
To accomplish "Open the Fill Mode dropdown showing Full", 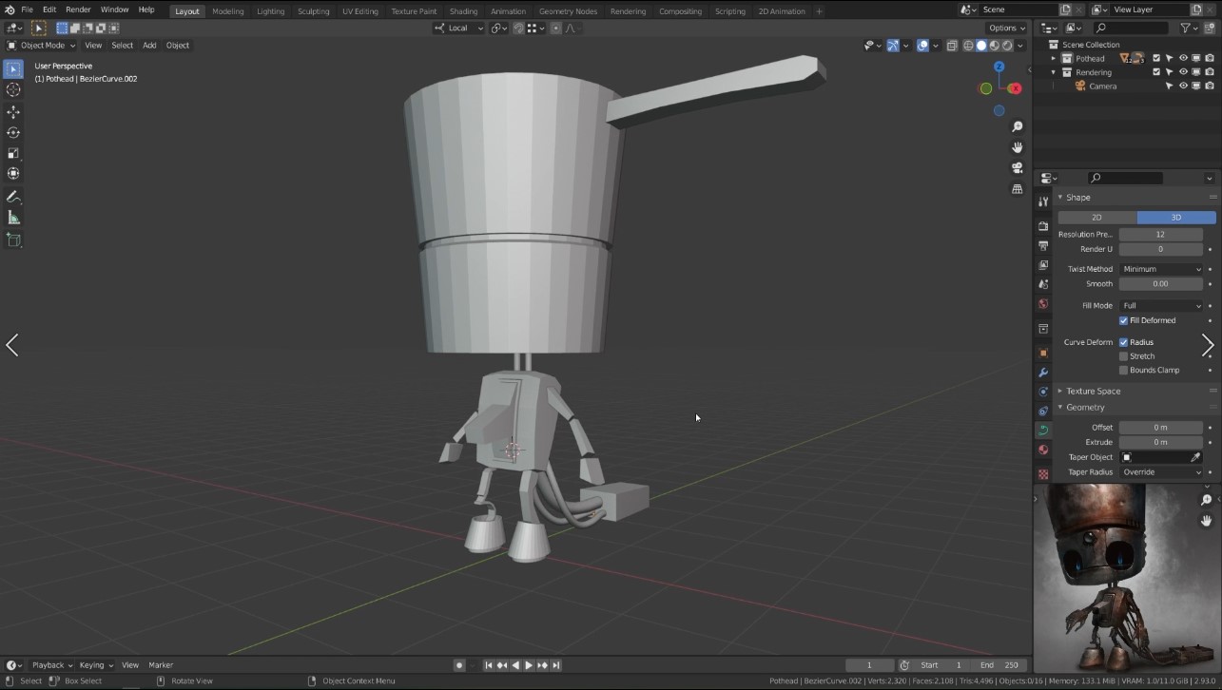I will 1161,305.
